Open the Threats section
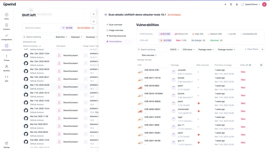The width and height of the screenshot is (270, 152). (7, 58)
